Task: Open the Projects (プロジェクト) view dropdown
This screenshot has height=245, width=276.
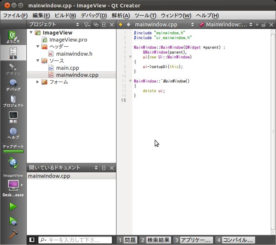Action: point(54,24)
